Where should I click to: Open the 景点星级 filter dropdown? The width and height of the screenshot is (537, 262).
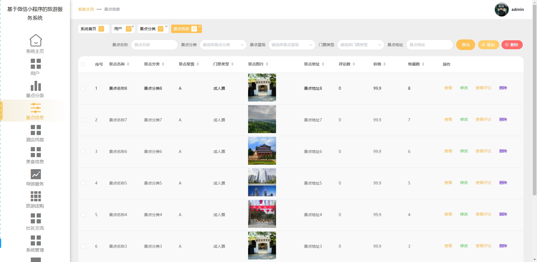coord(292,45)
